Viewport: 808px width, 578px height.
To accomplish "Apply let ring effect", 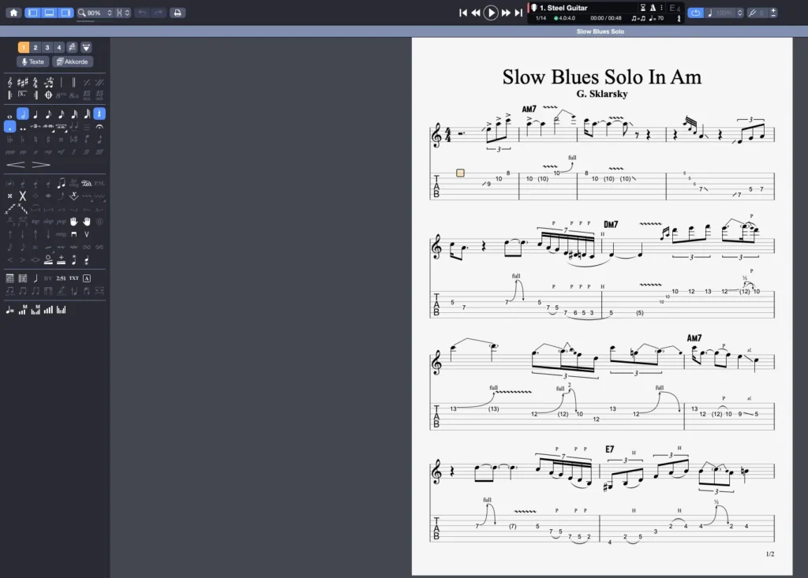I will [73, 184].
